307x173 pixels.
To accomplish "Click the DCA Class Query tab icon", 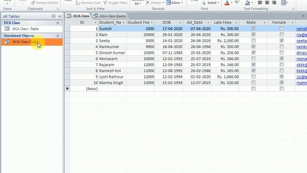I will (95, 16).
